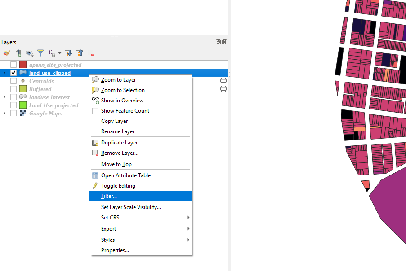Click the Add Group icon
The width and height of the screenshot is (406, 271).
point(18,53)
